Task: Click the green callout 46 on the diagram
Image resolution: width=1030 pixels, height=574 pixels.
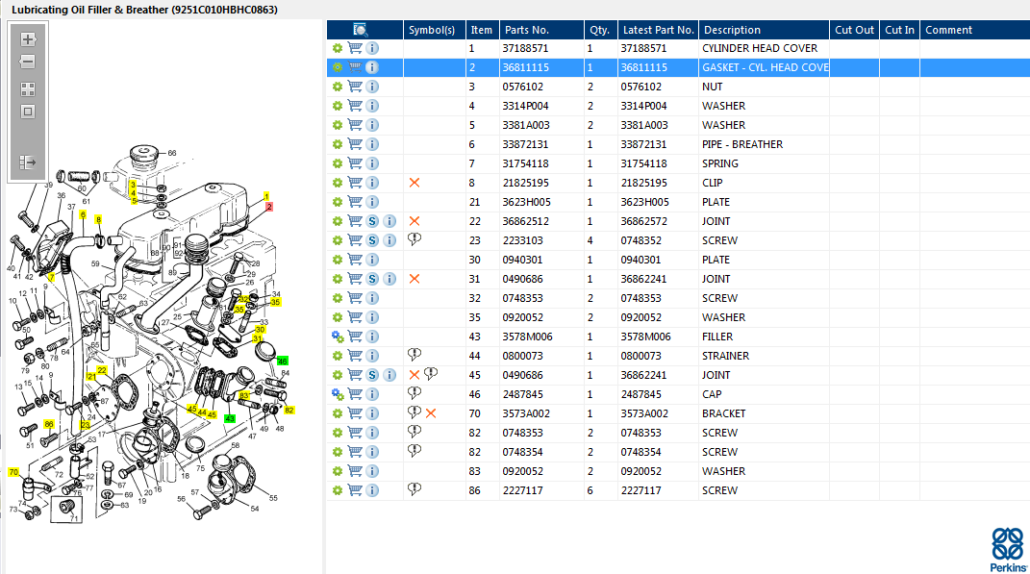Action: (x=283, y=362)
